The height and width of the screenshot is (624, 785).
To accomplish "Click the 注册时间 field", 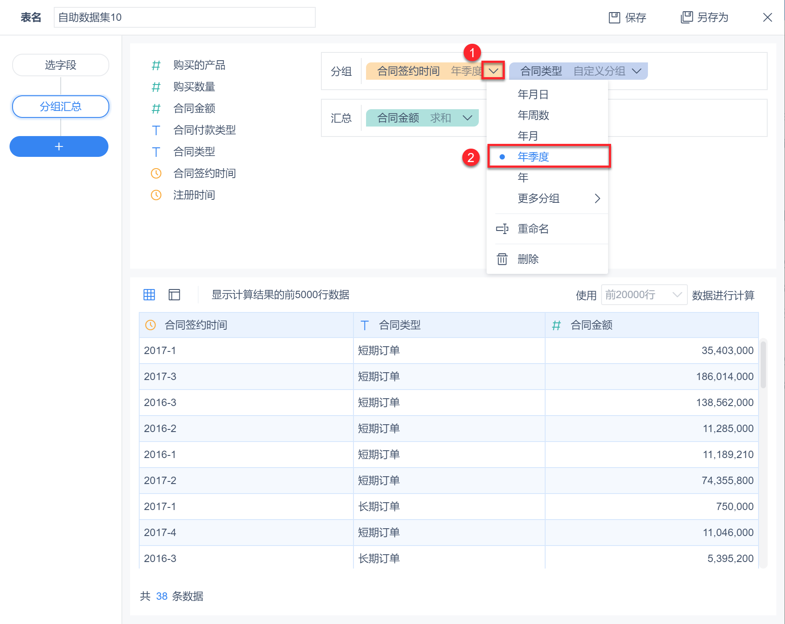I will (194, 195).
